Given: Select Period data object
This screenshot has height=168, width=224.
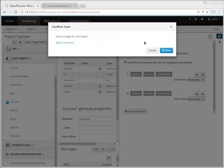Looking at the screenshot, I should tap(13, 110).
